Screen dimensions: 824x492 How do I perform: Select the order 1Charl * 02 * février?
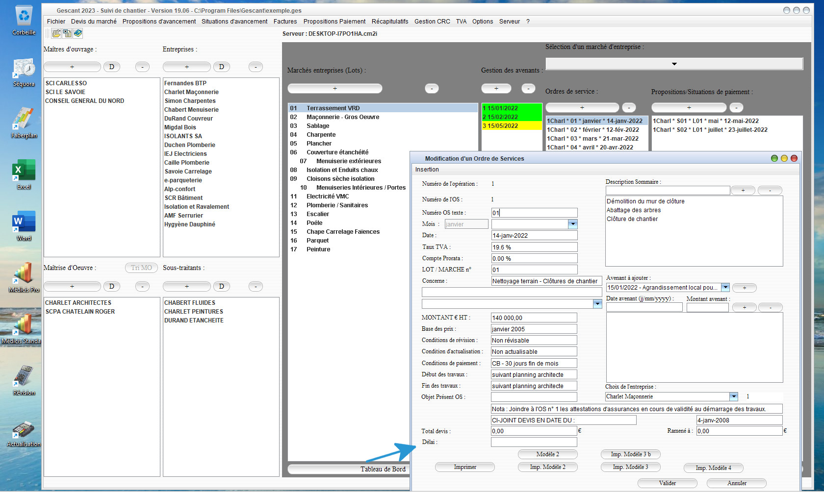[x=596, y=130]
